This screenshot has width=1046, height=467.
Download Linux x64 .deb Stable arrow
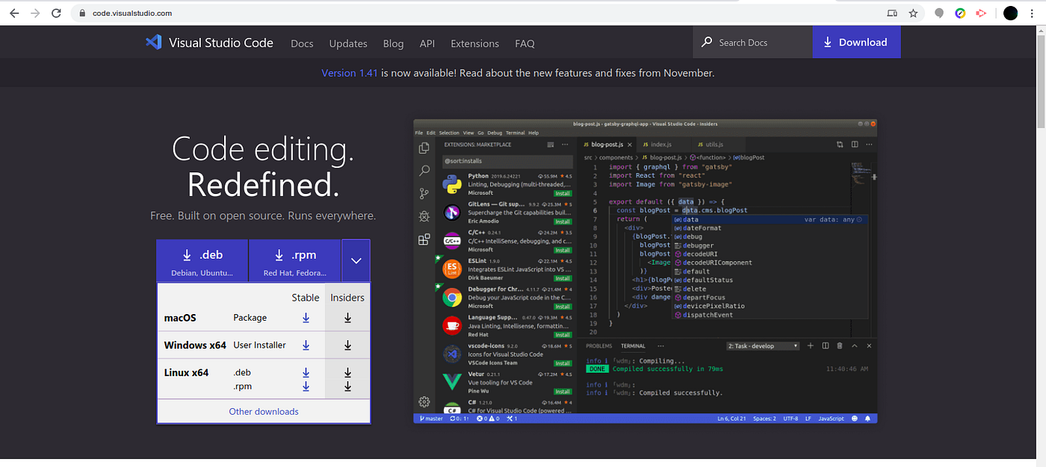306,372
